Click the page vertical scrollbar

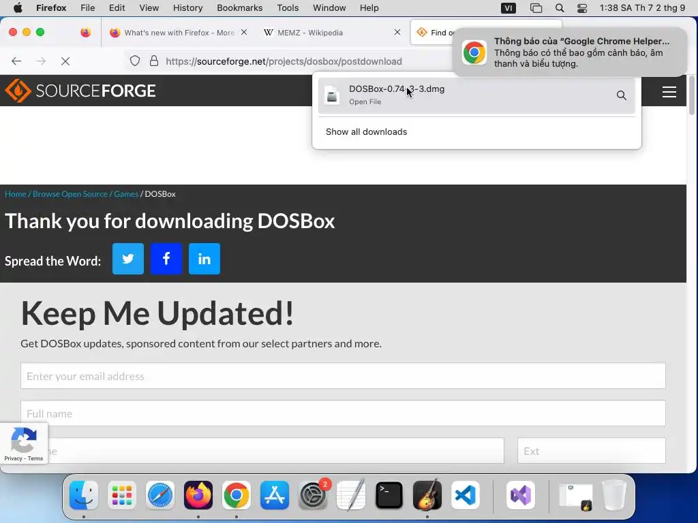click(691, 95)
